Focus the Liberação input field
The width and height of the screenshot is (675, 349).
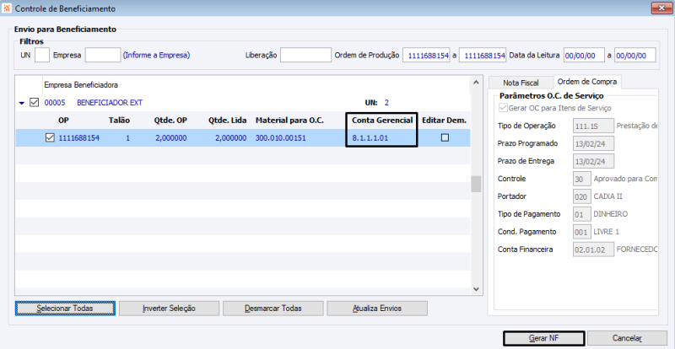click(x=305, y=55)
